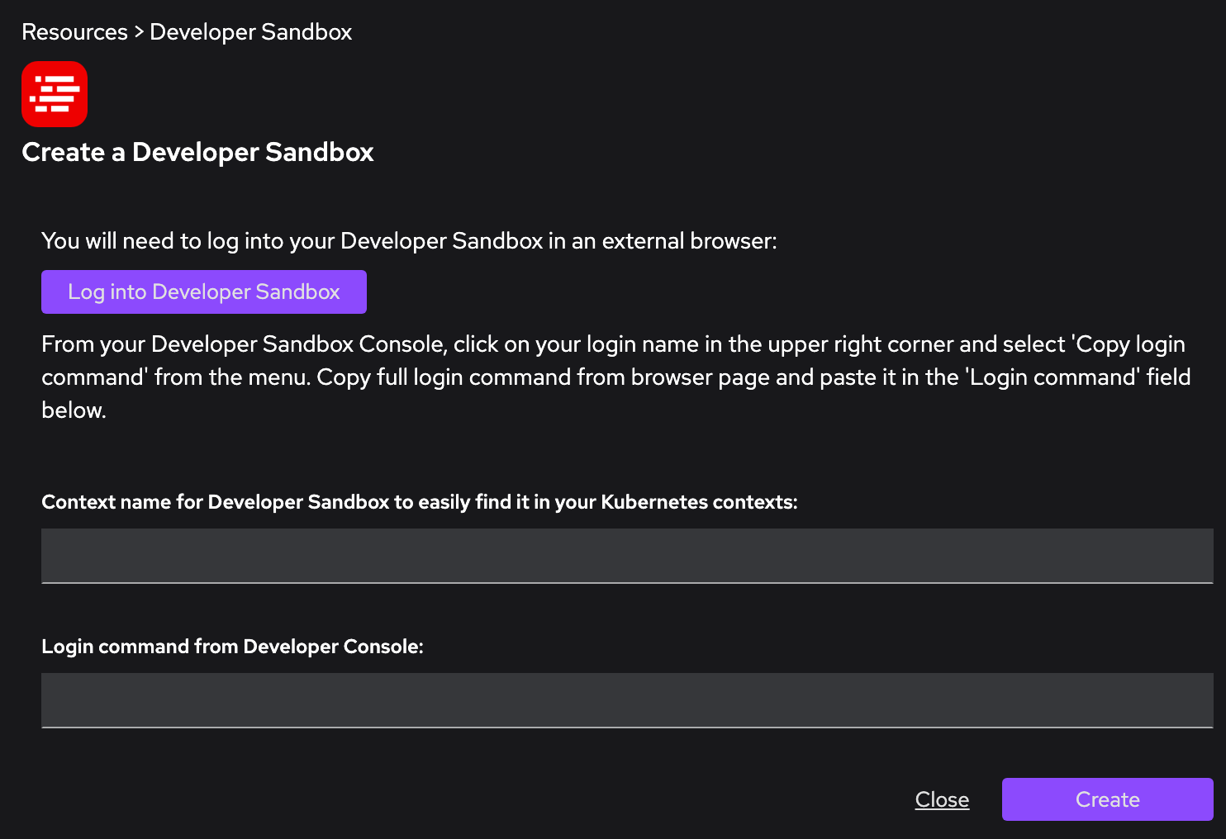Select the Developer Sandbox breadcrumb item

coord(250,32)
